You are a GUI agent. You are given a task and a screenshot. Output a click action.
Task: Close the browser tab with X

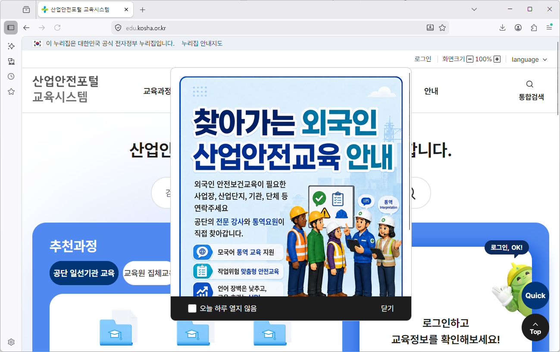(x=126, y=9)
